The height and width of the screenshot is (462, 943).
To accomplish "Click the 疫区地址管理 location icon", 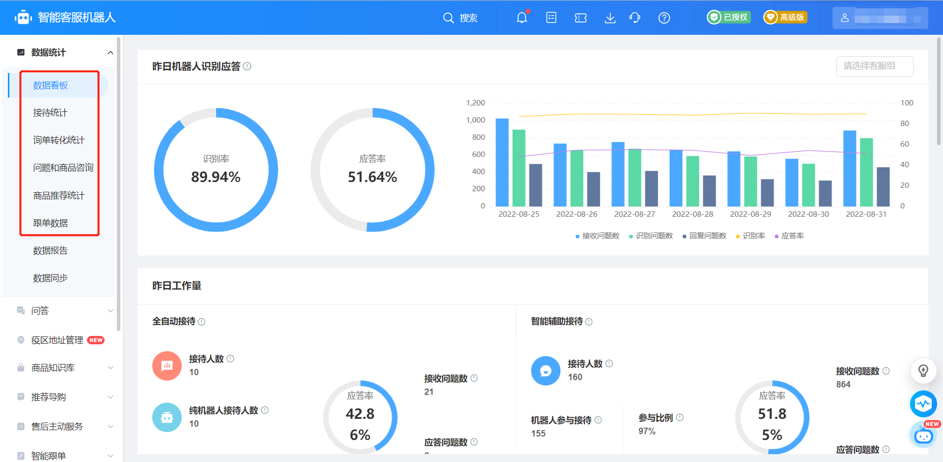I will click(x=21, y=340).
